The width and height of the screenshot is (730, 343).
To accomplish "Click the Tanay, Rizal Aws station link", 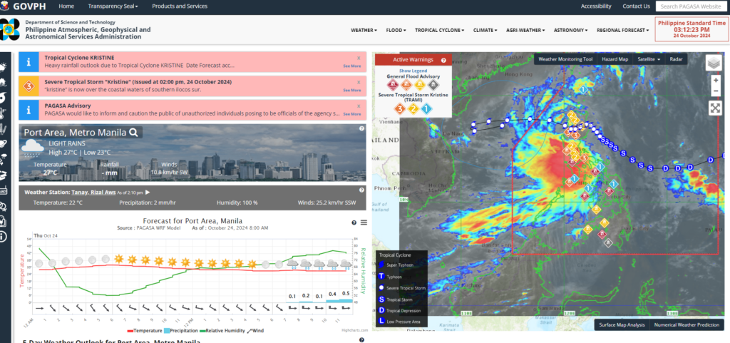I will click(x=93, y=193).
